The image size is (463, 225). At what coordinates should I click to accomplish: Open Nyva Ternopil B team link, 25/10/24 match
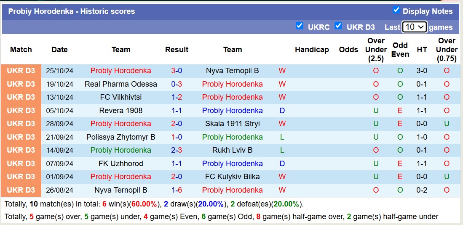(x=233, y=71)
